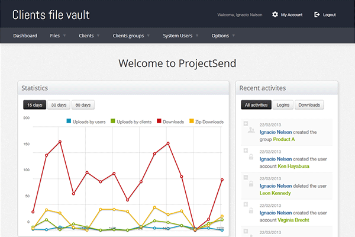355x237 pixels.
Task: Open the Product A group link
Action: 284,139
